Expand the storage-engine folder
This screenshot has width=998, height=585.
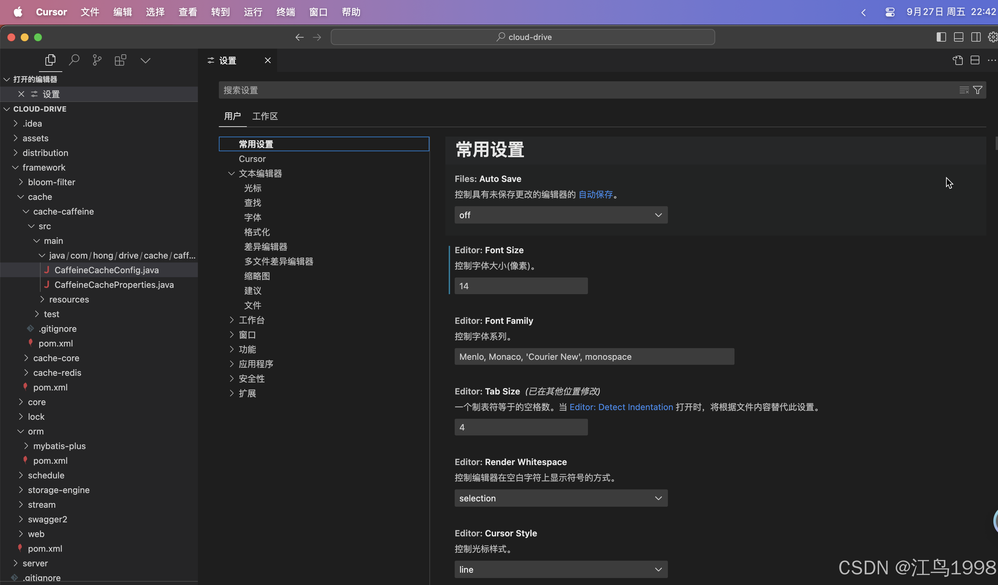pos(21,490)
